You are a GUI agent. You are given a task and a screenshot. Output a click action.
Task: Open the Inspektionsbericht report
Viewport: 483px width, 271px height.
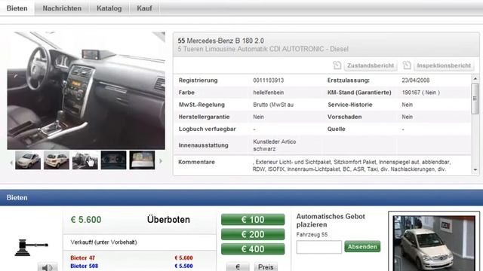tap(444, 65)
